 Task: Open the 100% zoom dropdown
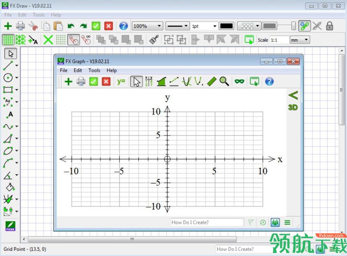tap(147, 26)
